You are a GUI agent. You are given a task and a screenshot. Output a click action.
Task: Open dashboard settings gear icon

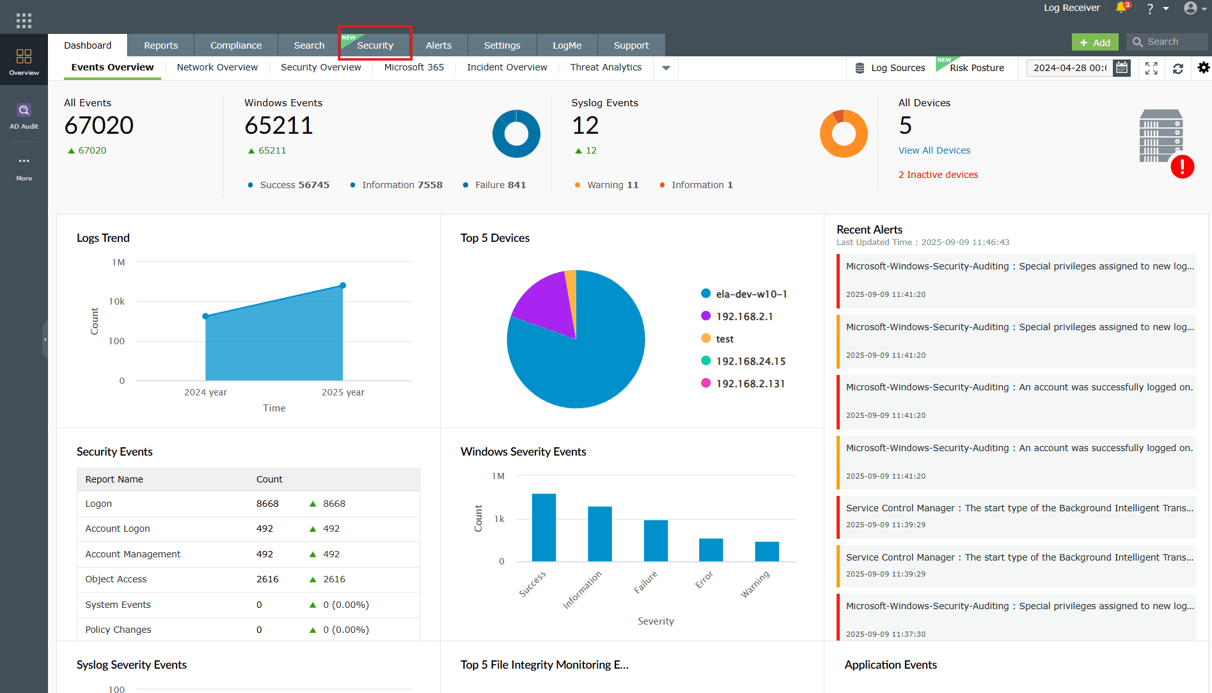pyautogui.click(x=1203, y=68)
